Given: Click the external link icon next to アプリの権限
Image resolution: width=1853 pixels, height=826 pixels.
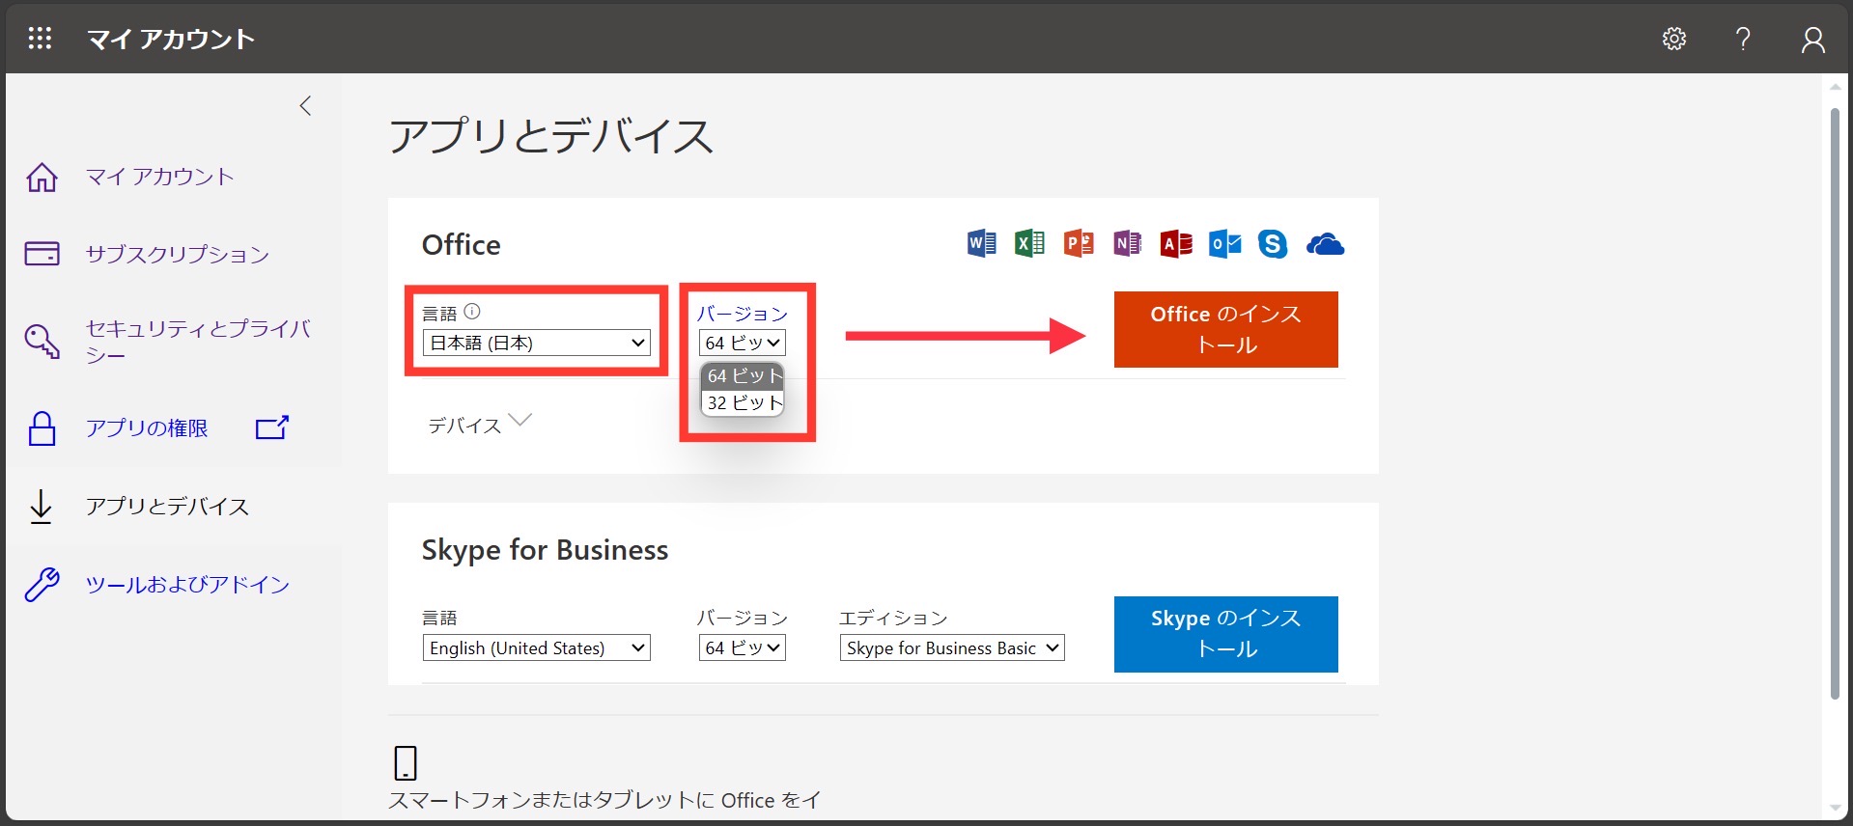Looking at the screenshot, I should pos(272,427).
